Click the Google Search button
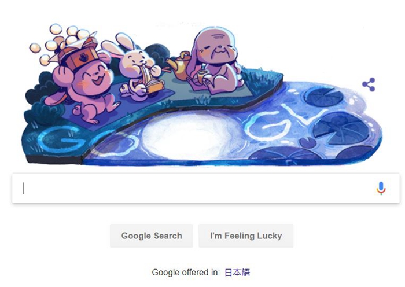The width and height of the screenshot is (405, 287). 152,236
